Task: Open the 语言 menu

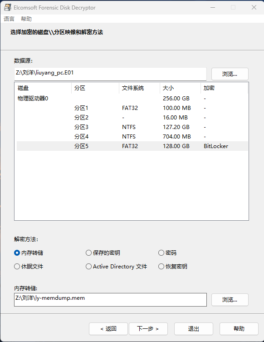Action: pyautogui.click(x=9, y=19)
